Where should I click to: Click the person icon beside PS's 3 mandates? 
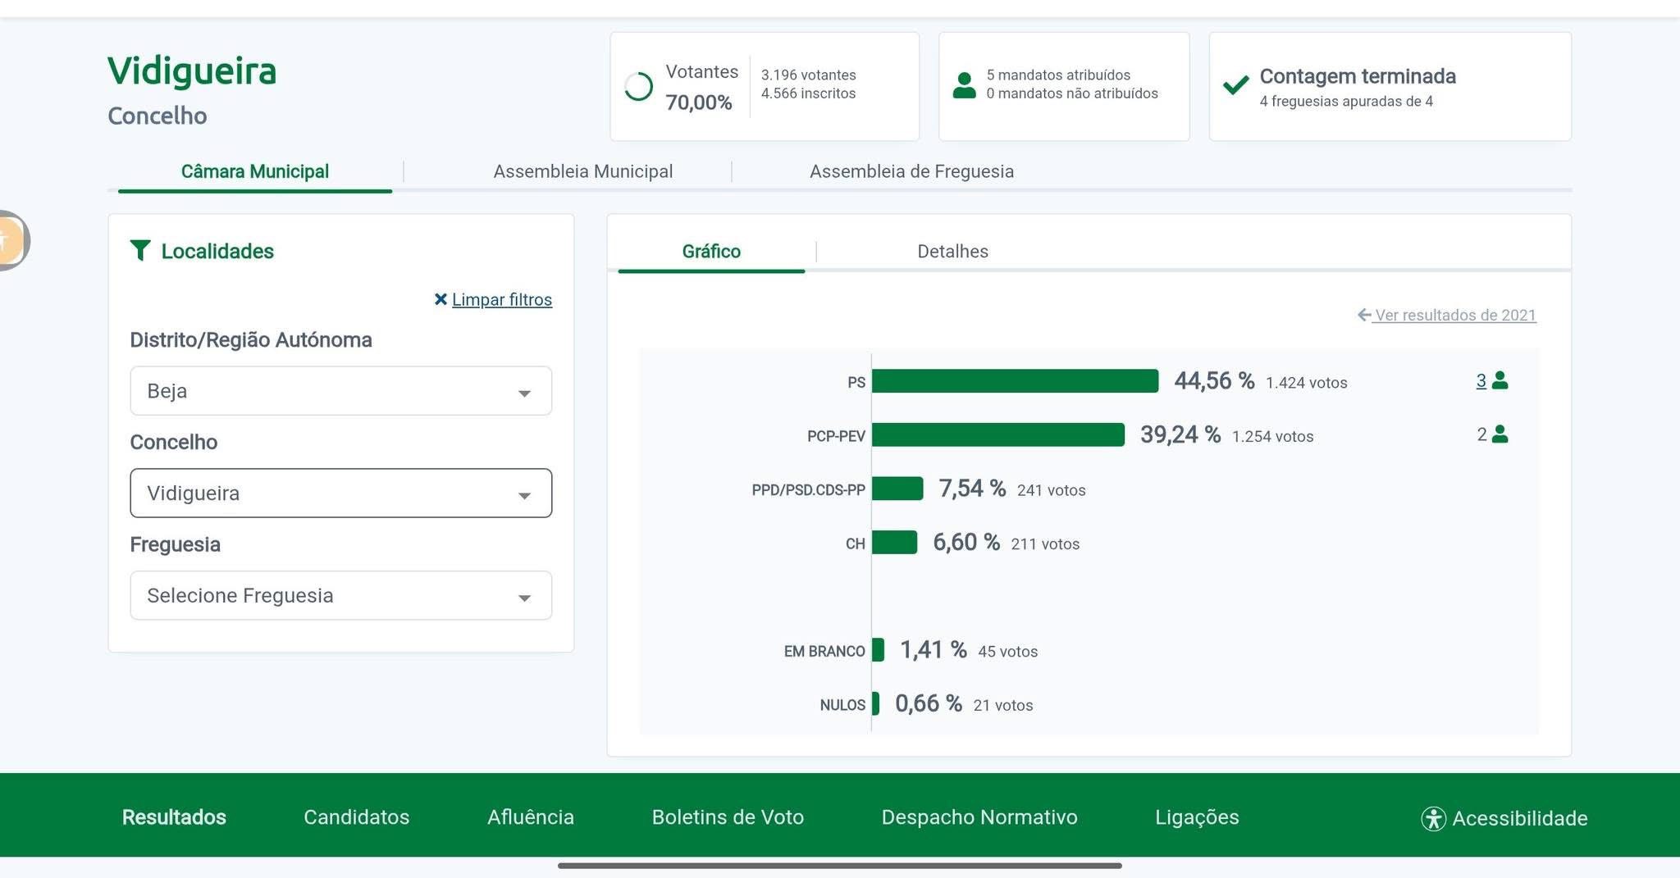(1501, 380)
